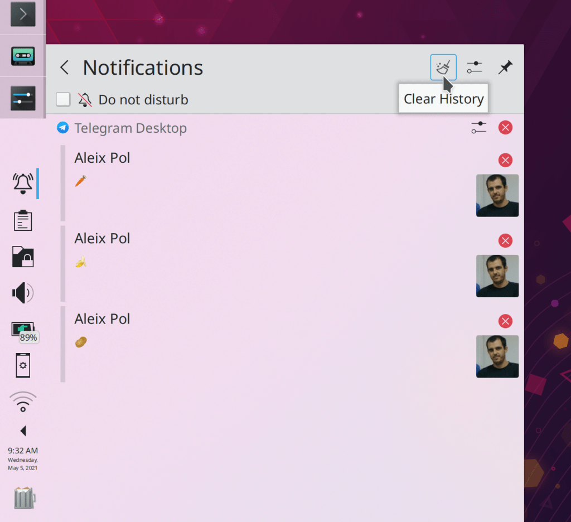This screenshot has height=522, width=571.
Task: Click Aleix Pol's avatar in carrot notification
Action: pos(497,195)
